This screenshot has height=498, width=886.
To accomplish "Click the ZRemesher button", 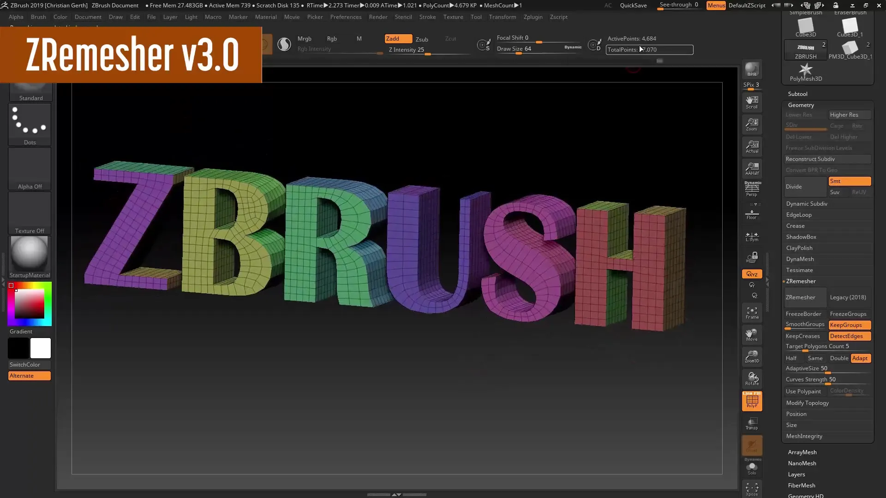I will tap(805, 297).
